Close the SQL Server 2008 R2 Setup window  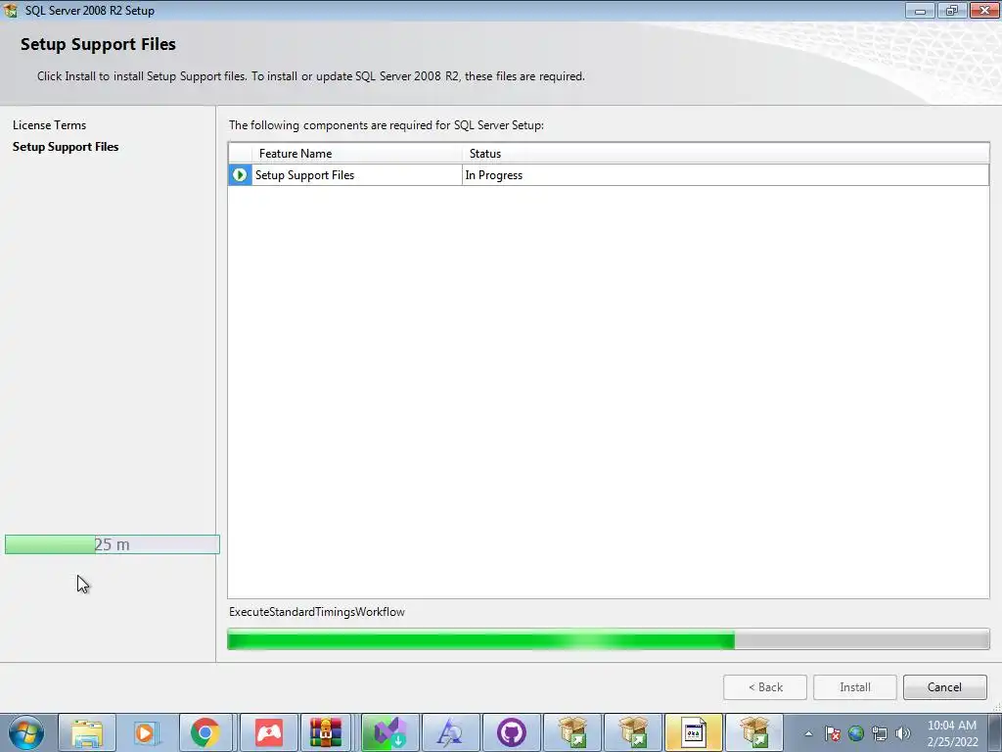point(984,10)
